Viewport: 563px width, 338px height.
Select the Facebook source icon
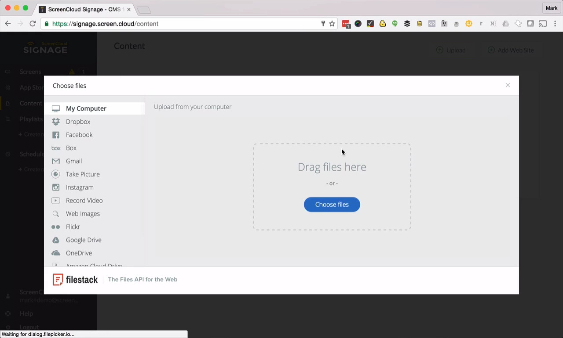[56, 135]
